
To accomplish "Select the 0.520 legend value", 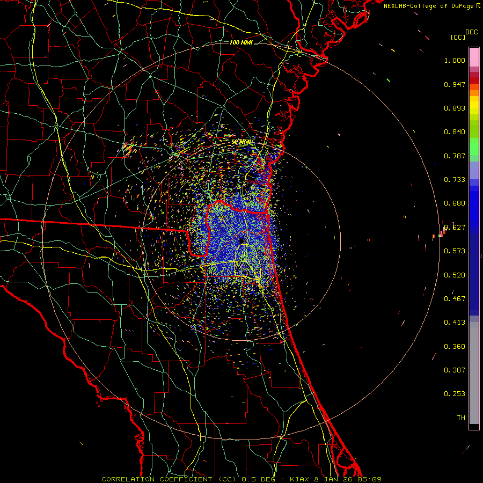I will 455,275.
